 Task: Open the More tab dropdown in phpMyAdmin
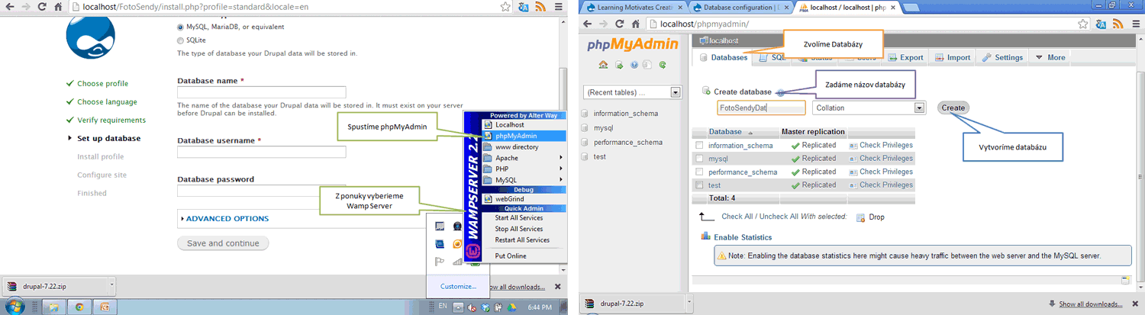pos(1050,57)
